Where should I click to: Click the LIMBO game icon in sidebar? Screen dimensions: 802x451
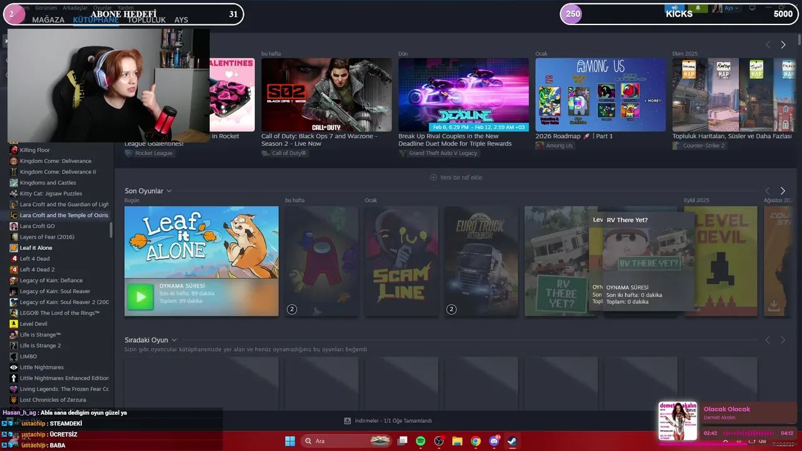pos(14,356)
